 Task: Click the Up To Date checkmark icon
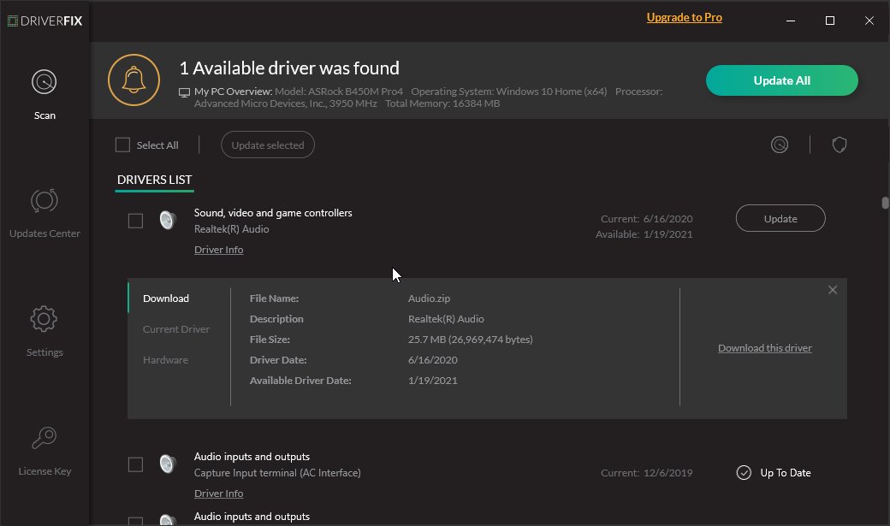click(x=744, y=473)
